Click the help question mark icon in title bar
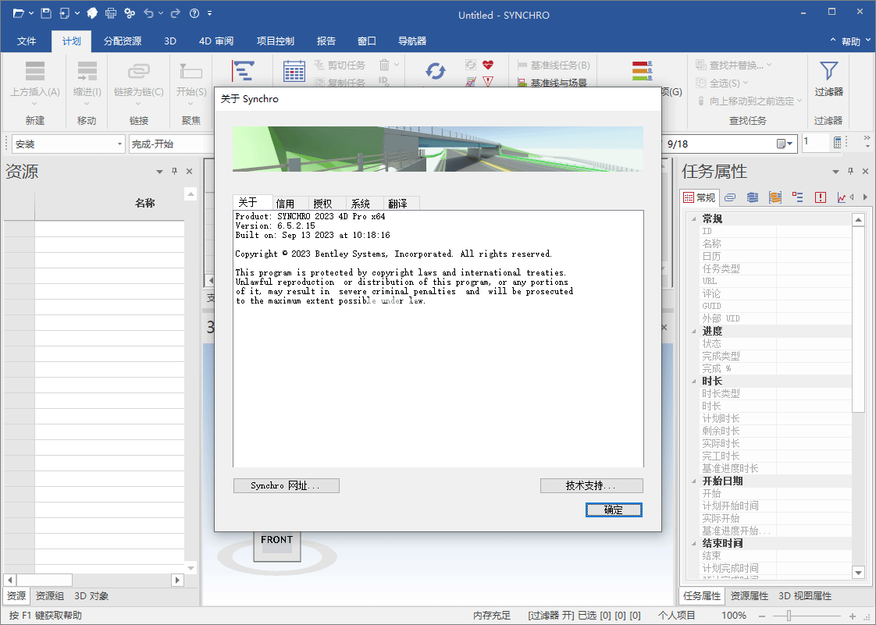 point(194,12)
